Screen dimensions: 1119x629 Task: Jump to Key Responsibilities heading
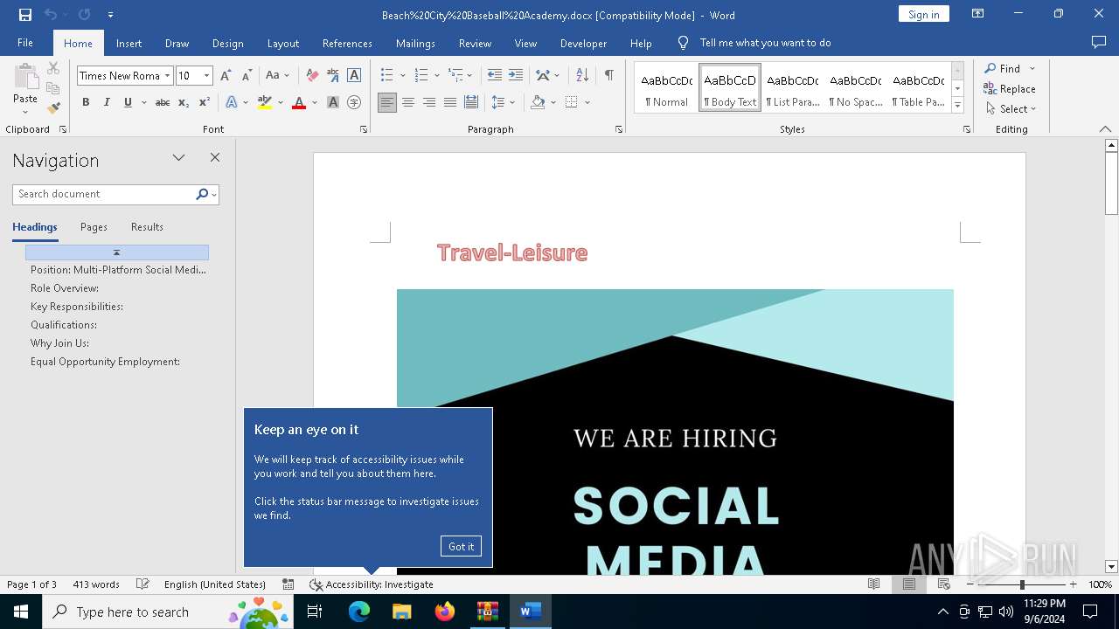tap(77, 307)
